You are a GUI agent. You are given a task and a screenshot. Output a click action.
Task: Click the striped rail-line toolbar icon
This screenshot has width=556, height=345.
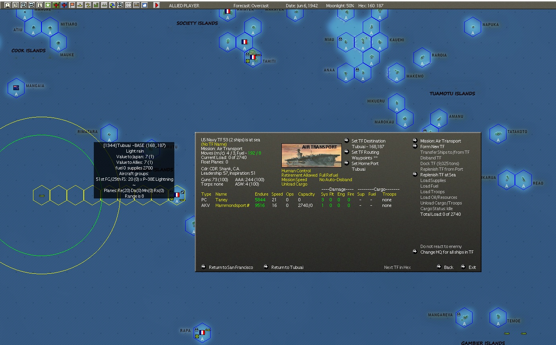[x=136, y=5]
